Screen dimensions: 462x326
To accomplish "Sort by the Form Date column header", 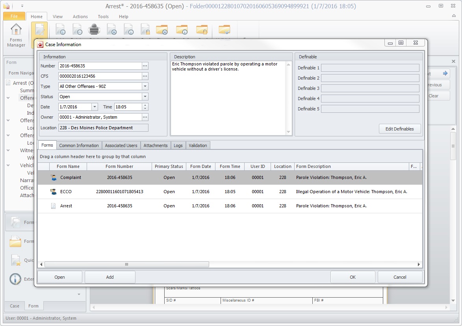I will point(200,166).
